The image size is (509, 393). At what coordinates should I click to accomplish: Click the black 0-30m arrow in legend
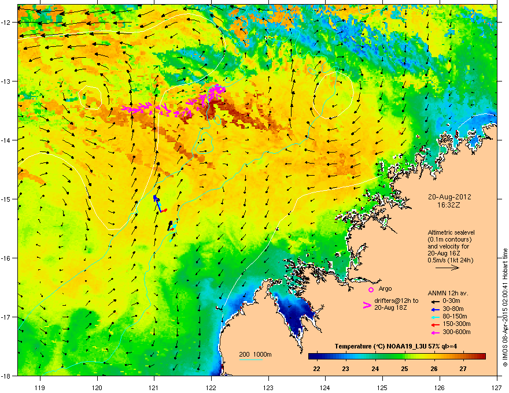[435, 302]
